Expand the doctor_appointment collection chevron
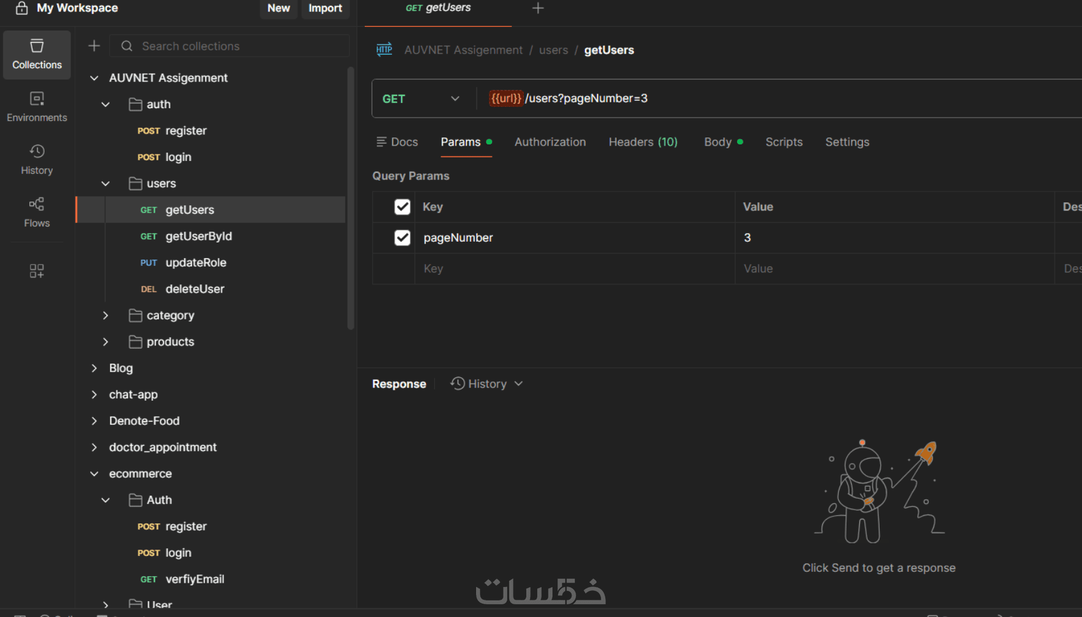 [94, 447]
